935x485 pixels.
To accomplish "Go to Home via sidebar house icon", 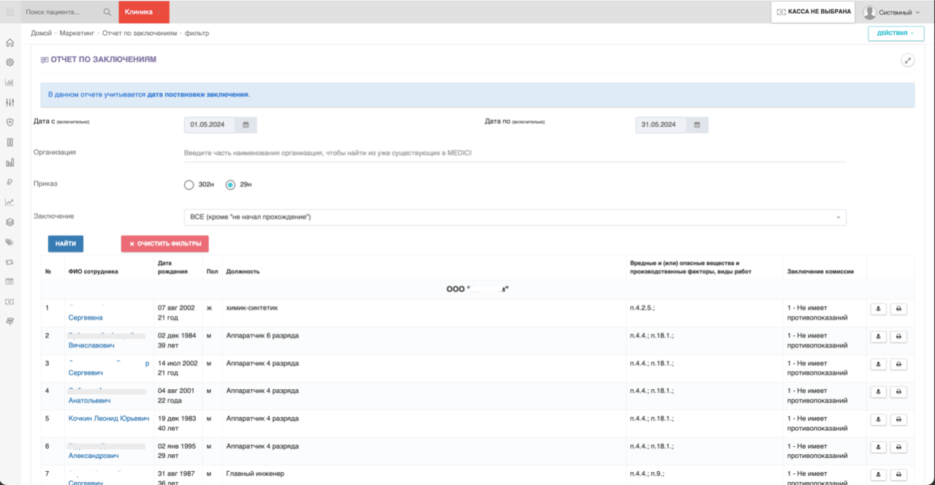I will click(10, 43).
